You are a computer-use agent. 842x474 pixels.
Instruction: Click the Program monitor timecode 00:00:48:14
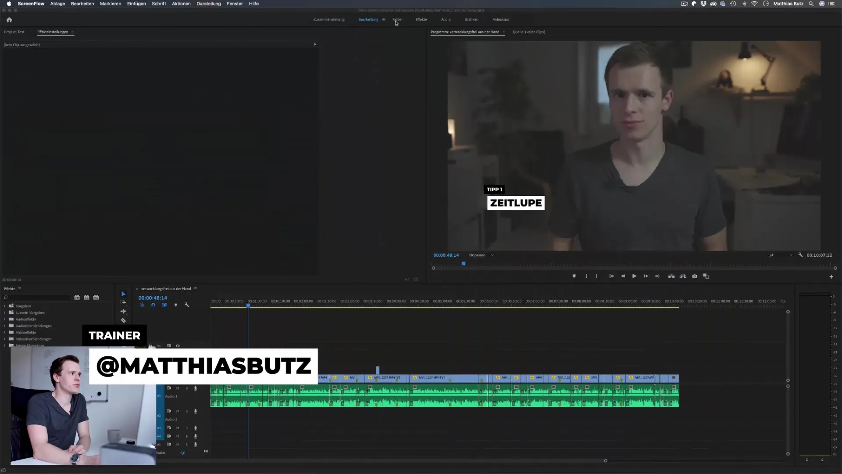[x=446, y=255]
